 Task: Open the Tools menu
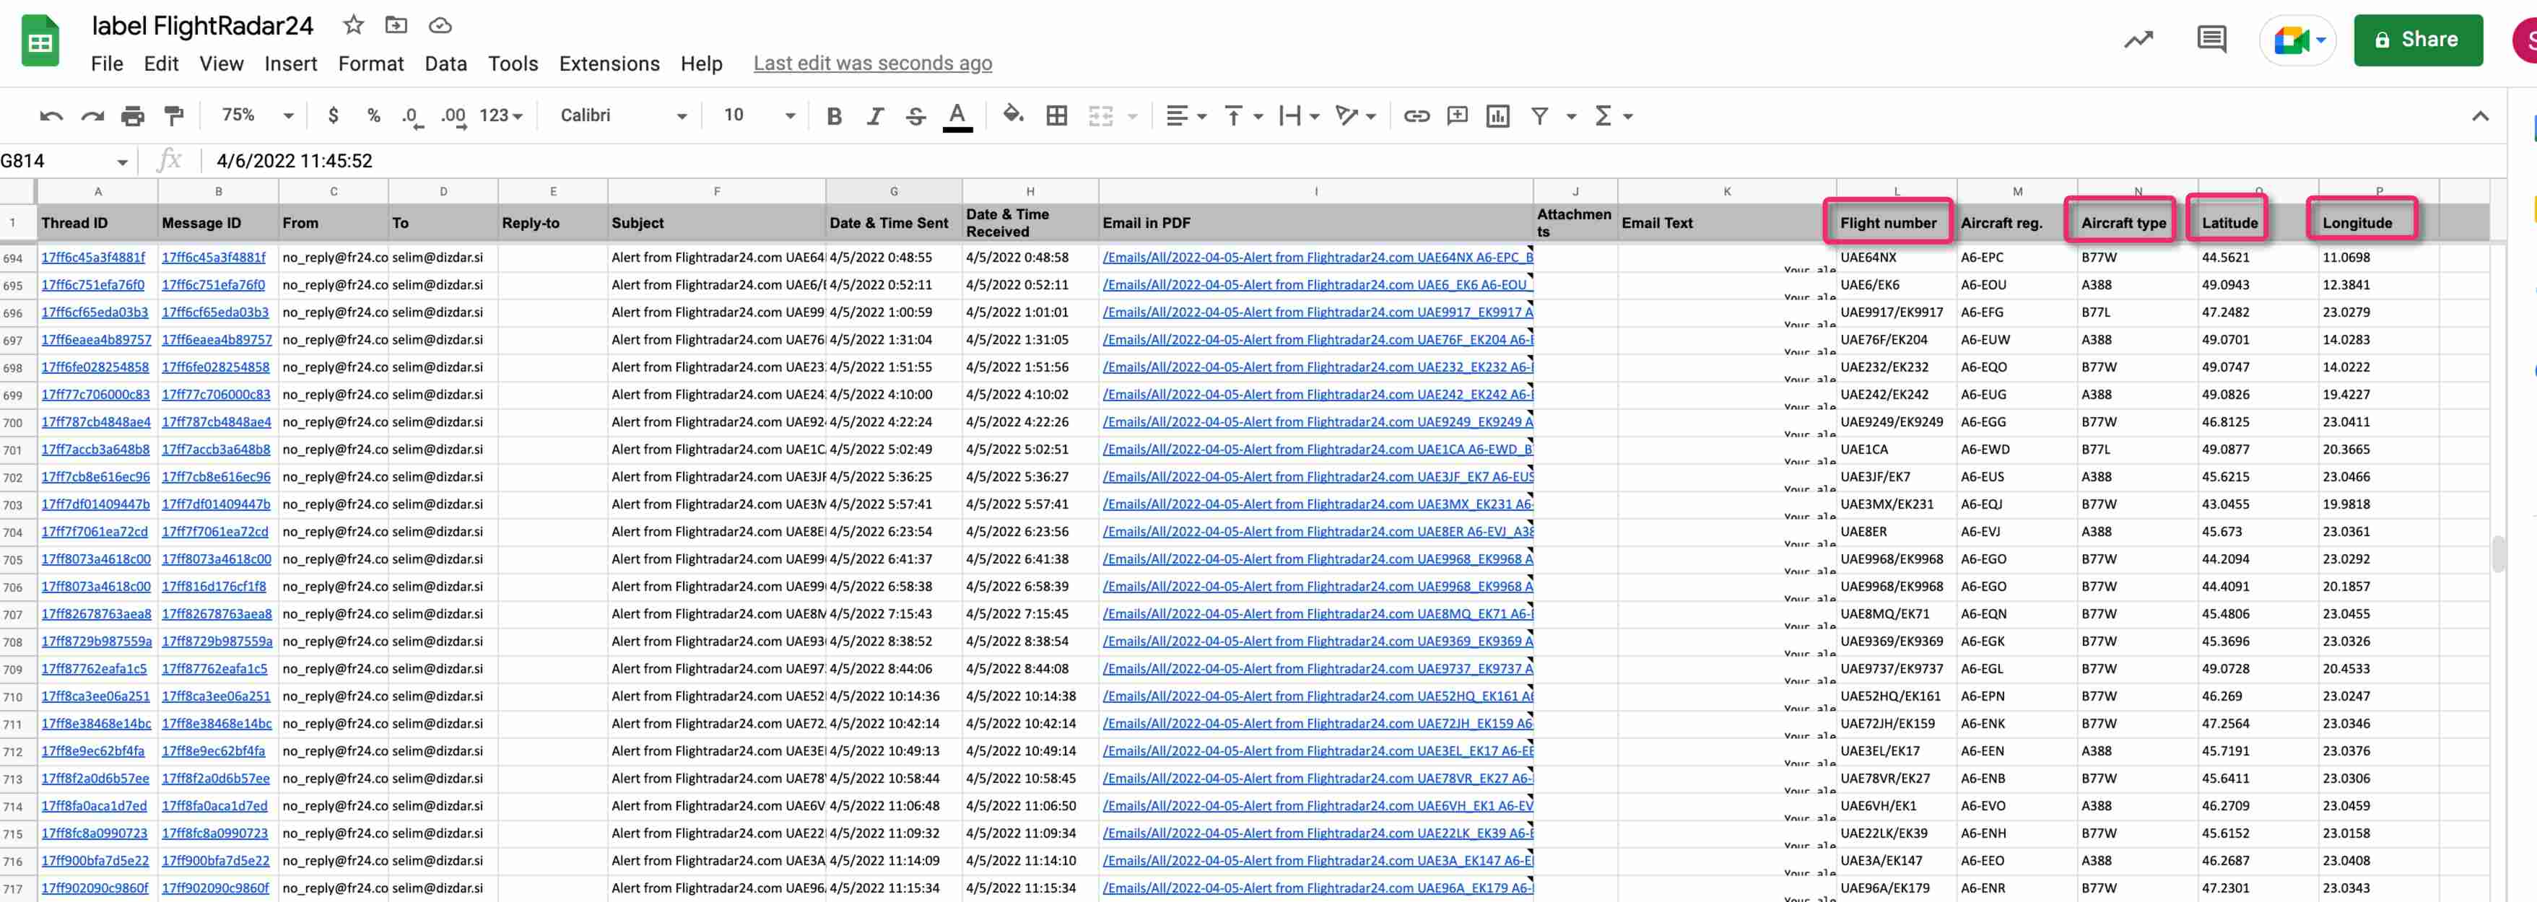pos(513,64)
